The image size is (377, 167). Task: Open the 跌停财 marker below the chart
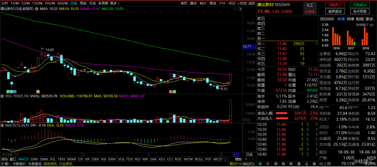click(x=12, y=92)
